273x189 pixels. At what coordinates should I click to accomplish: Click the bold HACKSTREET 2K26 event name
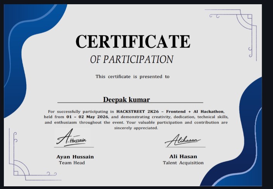tap(170, 111)
